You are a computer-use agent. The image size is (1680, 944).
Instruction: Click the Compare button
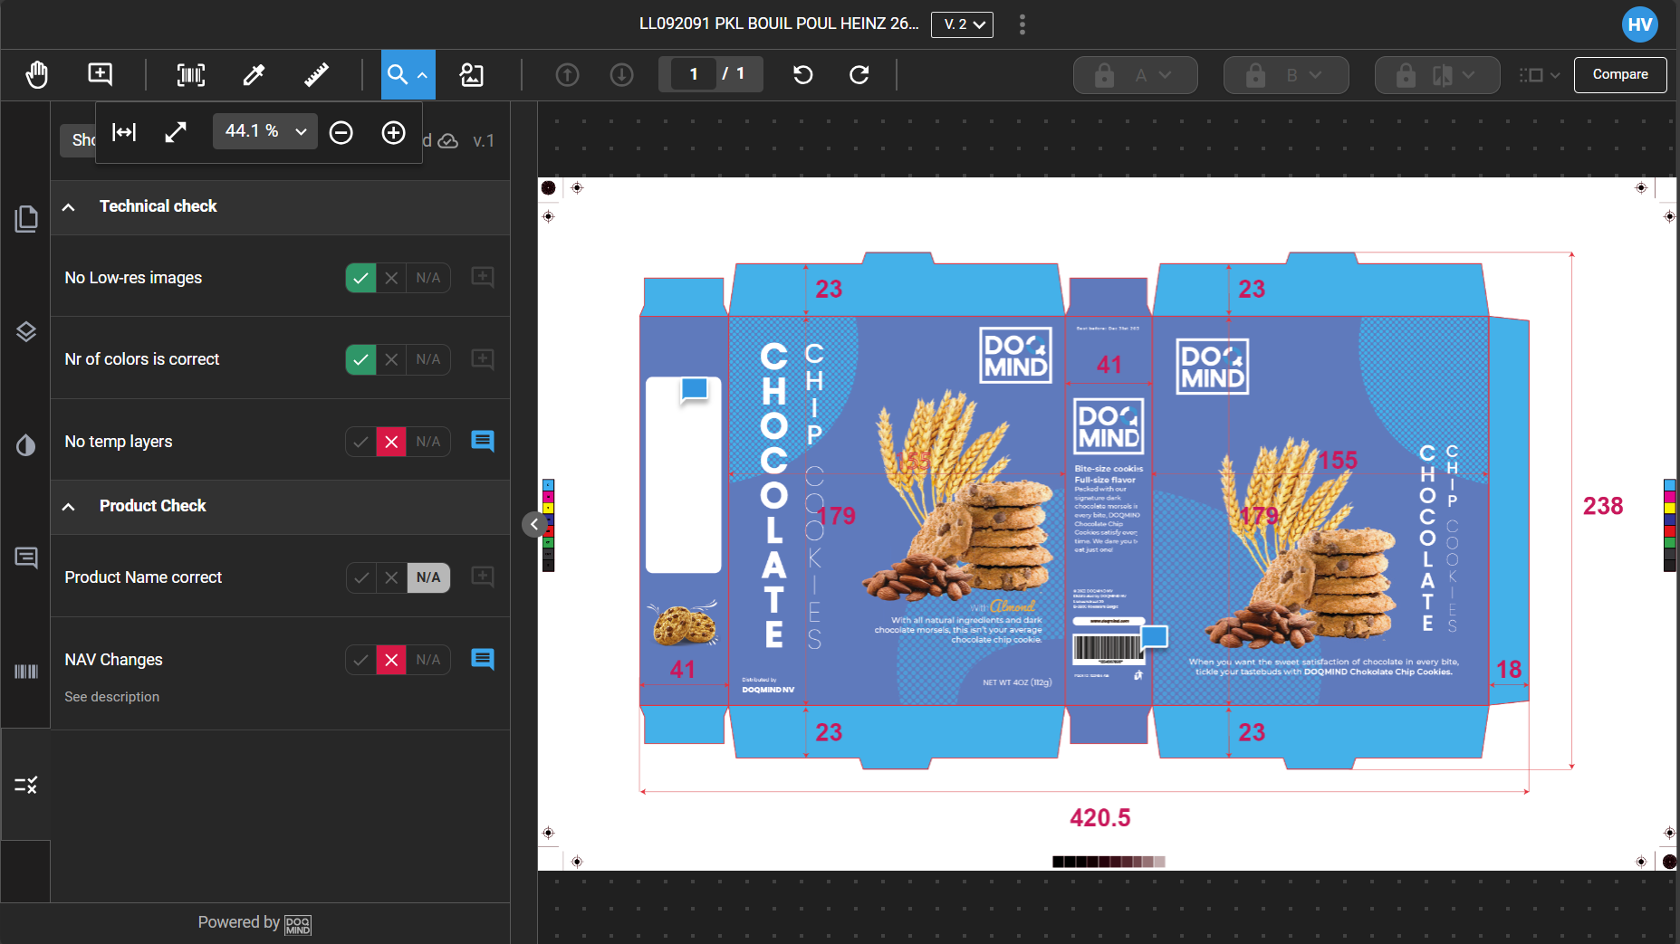1619,74
